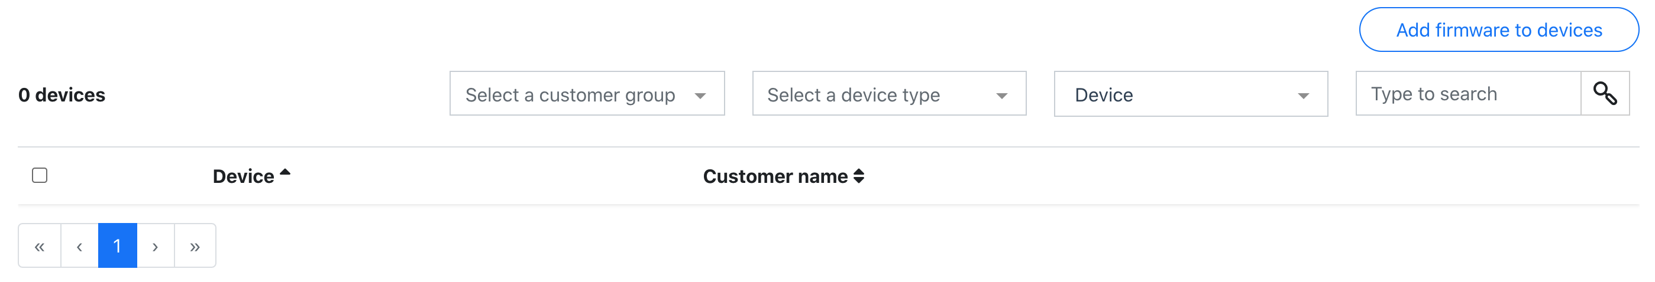Sort table by Device column header
Image resolution: width=1655 pixels, height=282 pixels.
pyautogui.click(x=244, y=176)
